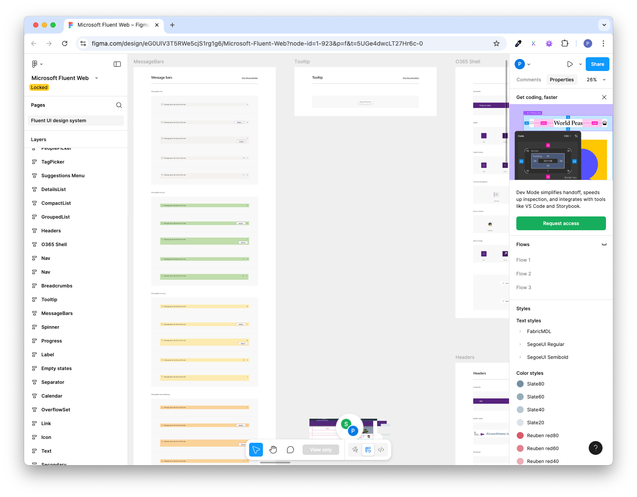Image resolution: width=637 pixels, height=497 pixels.
Task: Open Flow 2
Action: [x=524, y=274]
